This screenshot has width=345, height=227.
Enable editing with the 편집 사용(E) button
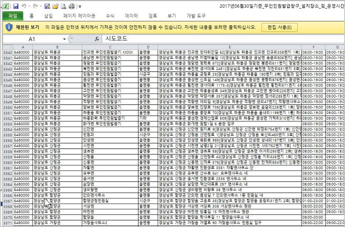coord(280,27)
